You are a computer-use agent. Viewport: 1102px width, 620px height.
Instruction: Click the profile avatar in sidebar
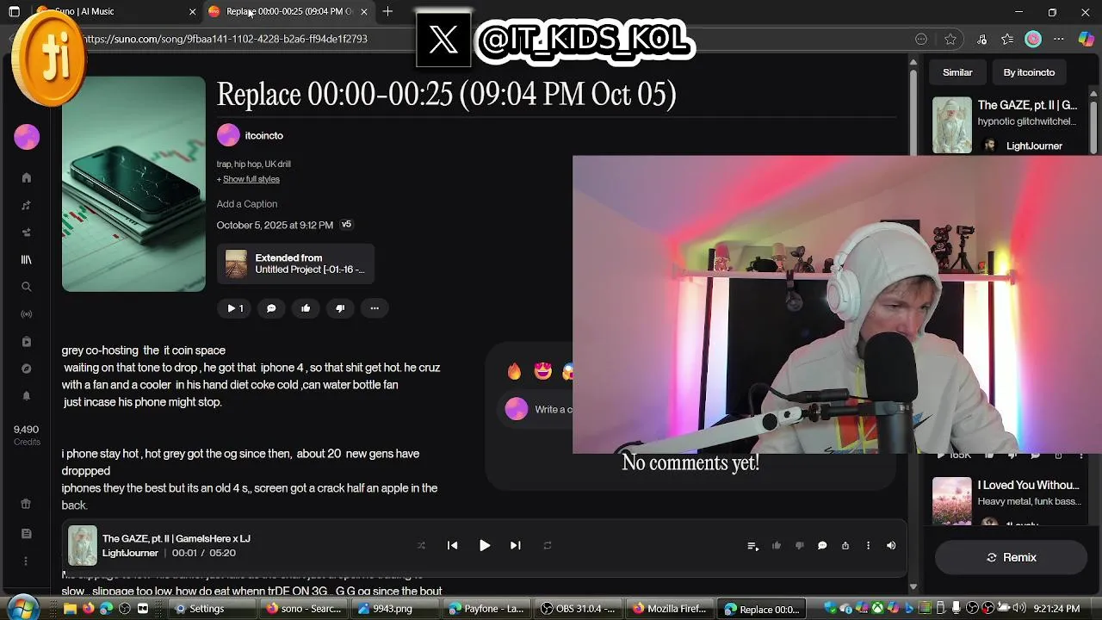point(27,137)
